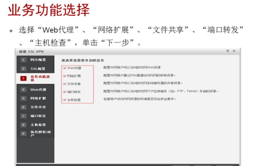Click the SSL隧道 description text

139,75
